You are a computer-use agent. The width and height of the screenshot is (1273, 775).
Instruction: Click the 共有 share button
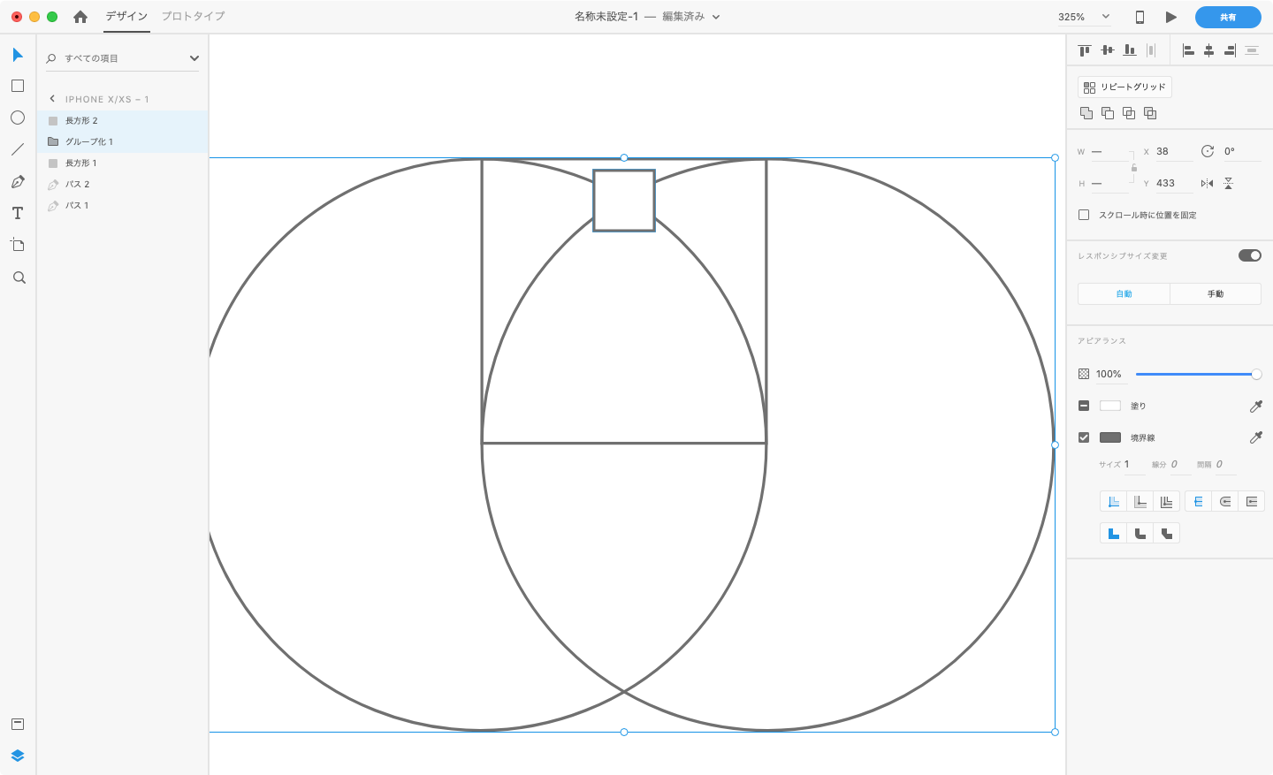point(1228,17)
